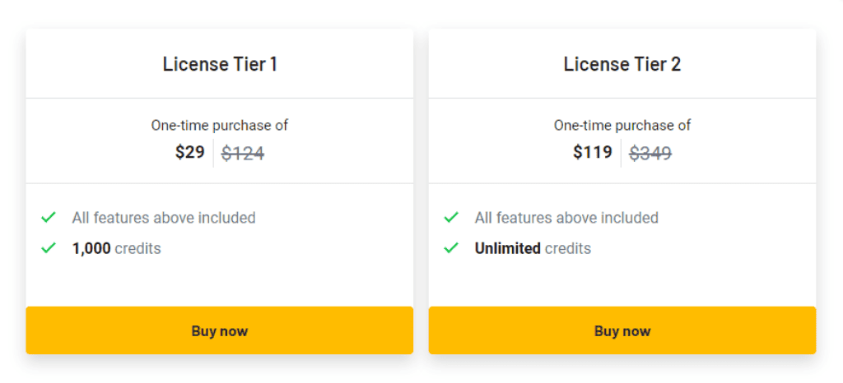Click the green checkmark beside Unlimited credits
Image resolution: width=843 pixels, height=383 pixels.
point(451,248)
